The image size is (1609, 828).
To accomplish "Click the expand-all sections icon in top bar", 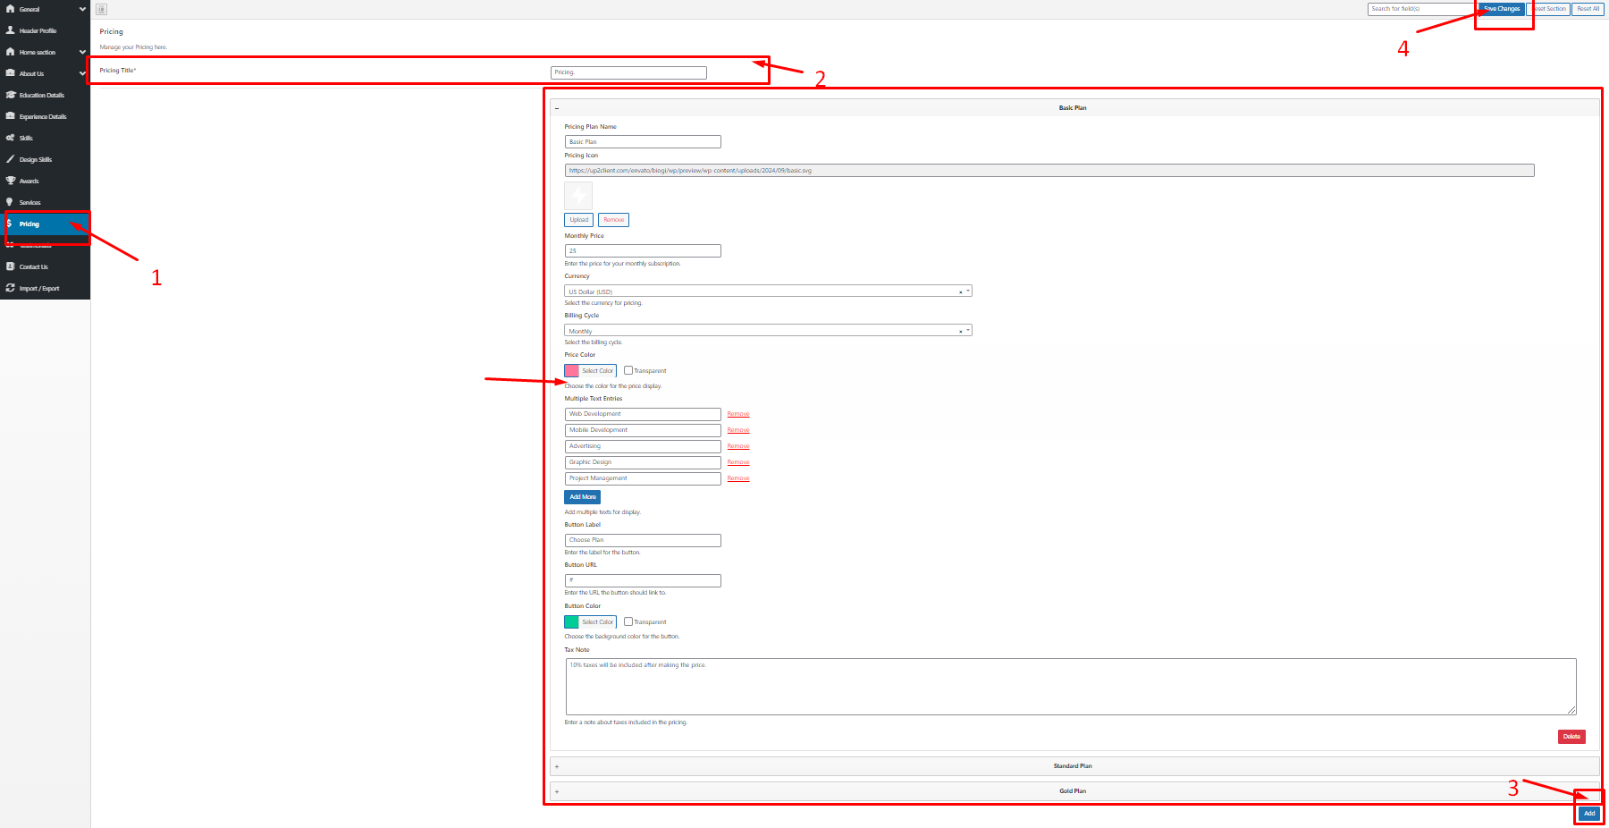I will (x=101, y=9).
